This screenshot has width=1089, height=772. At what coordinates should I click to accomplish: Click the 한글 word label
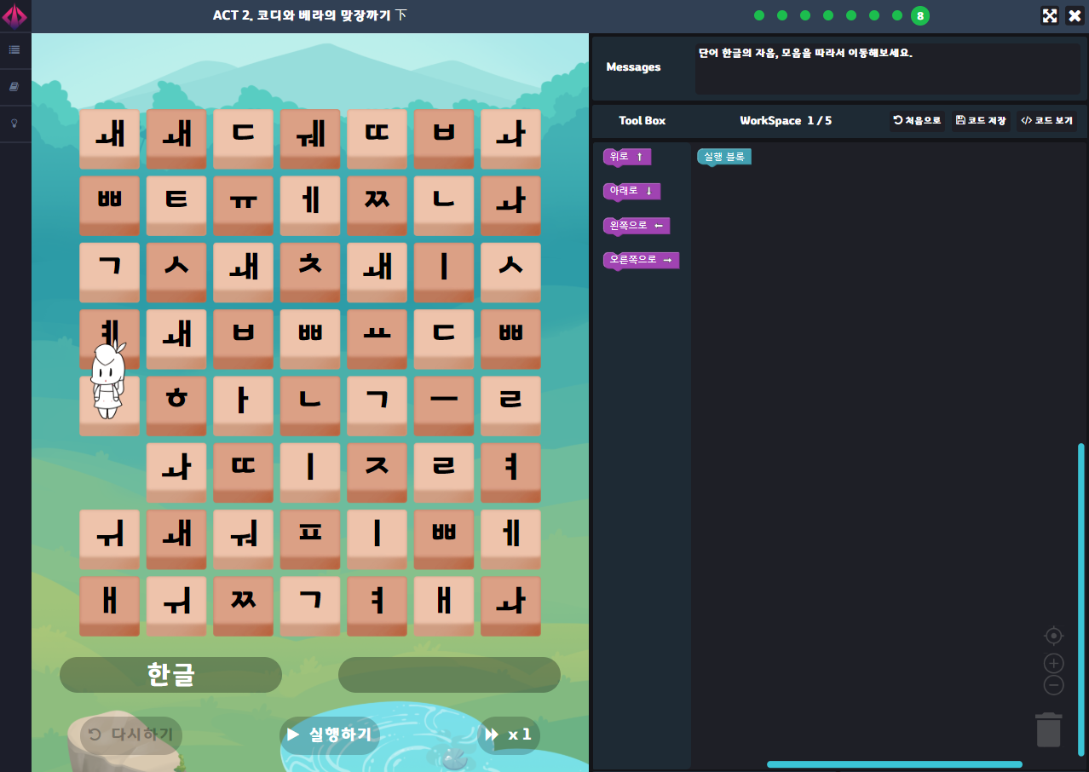tap(170, 675)
